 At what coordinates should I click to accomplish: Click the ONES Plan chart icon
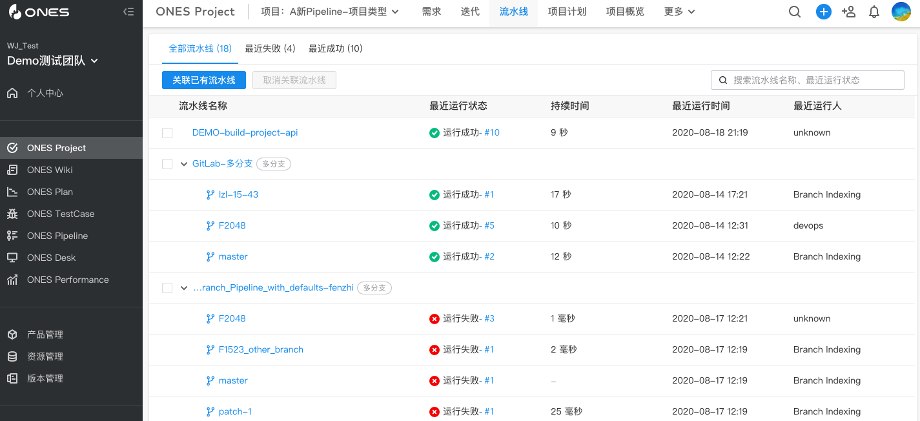(12, 192)
